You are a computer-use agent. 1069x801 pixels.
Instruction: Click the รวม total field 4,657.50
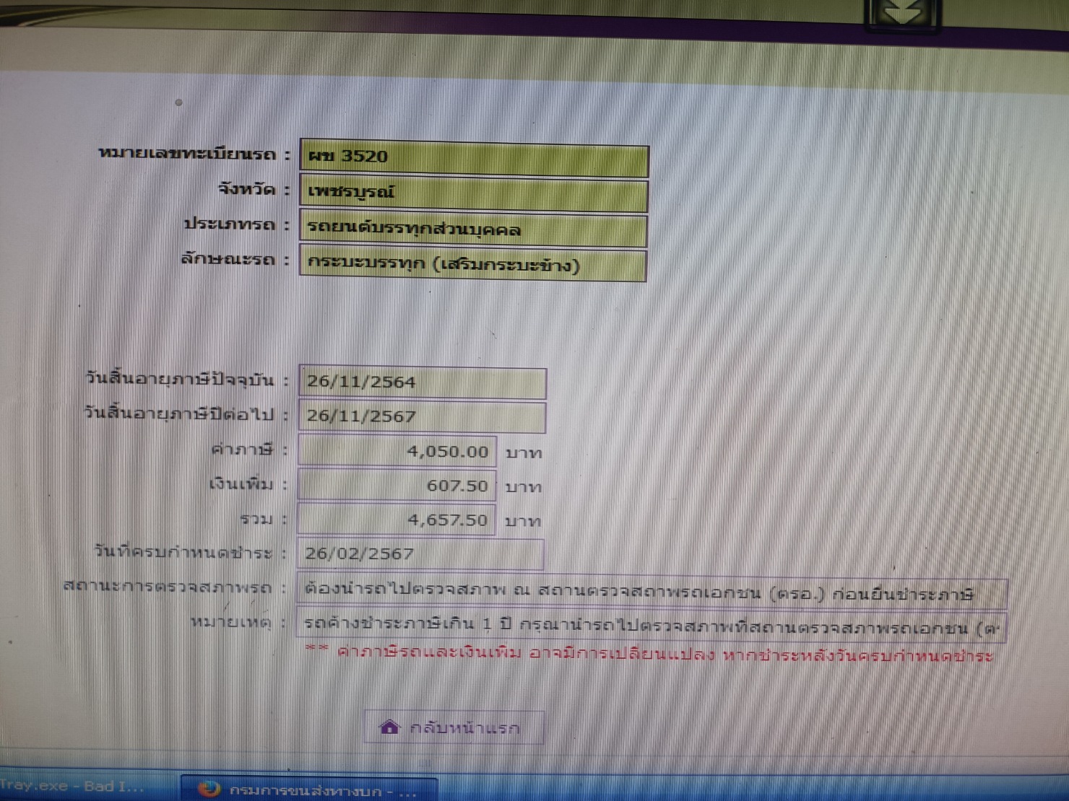coord(397,520)
